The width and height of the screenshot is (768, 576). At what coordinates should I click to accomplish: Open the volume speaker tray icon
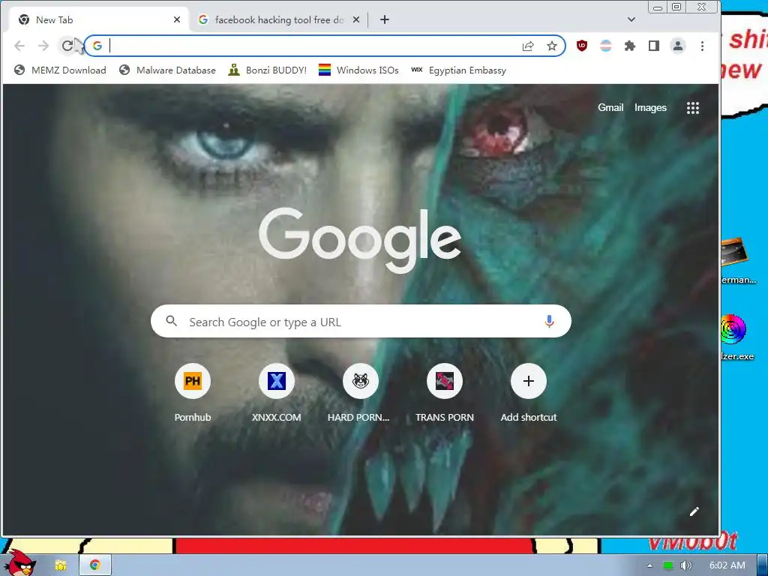click(685, 565)
